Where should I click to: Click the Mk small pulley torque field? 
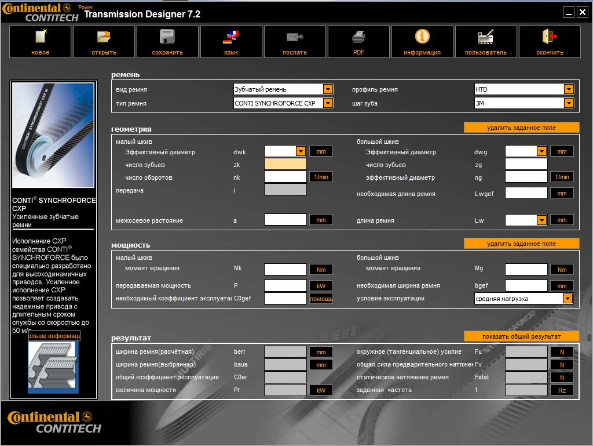point(285,270)
